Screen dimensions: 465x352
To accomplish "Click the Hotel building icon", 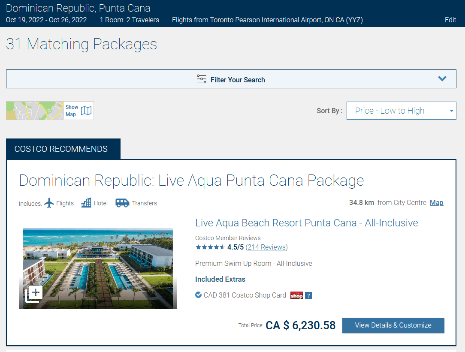I will pyautogui.click(x=86, y=203).
